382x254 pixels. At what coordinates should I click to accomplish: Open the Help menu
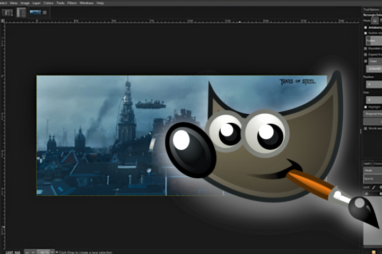coord(100,3)
